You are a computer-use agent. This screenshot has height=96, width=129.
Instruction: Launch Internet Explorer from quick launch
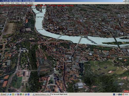10,94
